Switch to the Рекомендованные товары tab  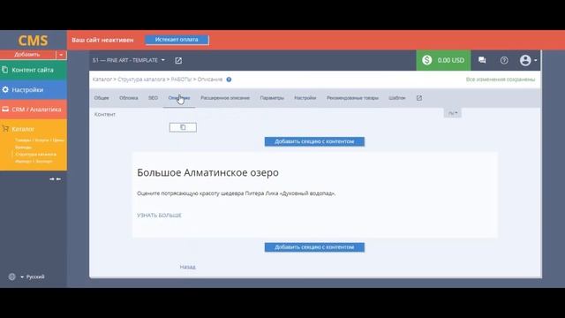pos(353,98)
